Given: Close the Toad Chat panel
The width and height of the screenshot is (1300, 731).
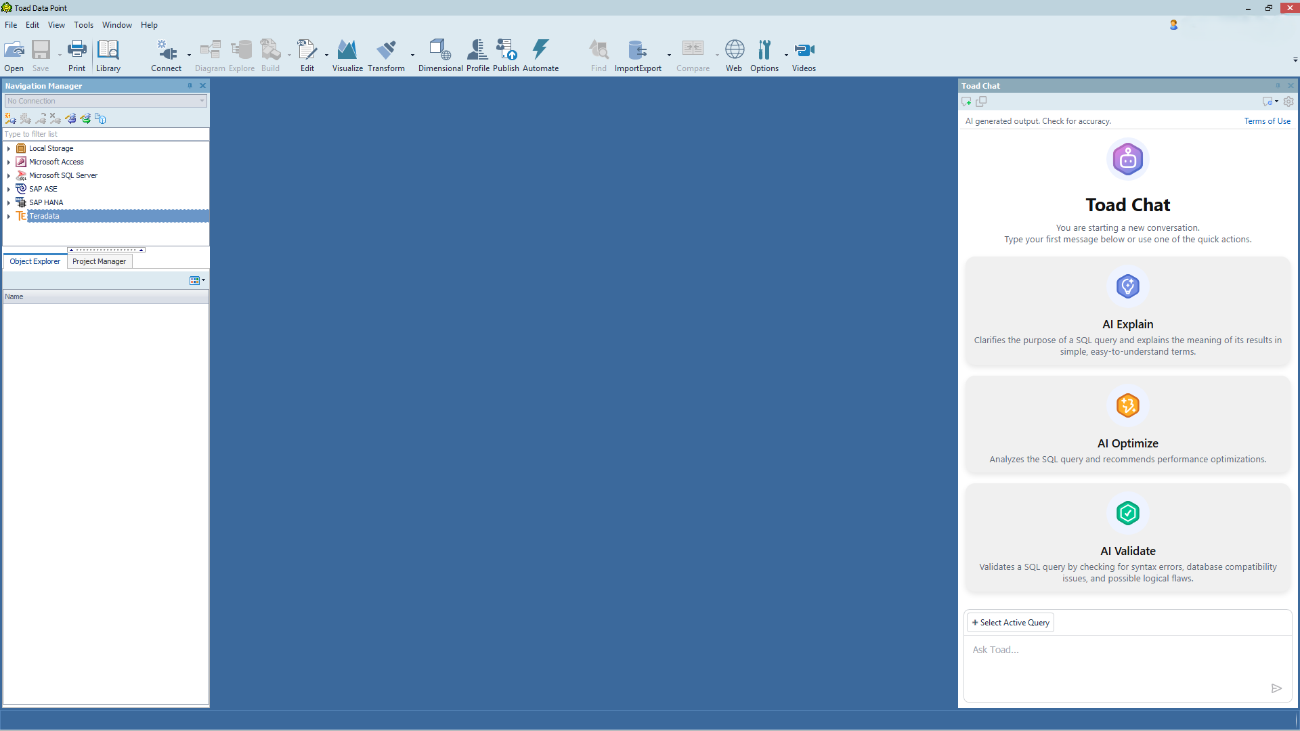Looking at the screenshot, I should [1291, 86].
